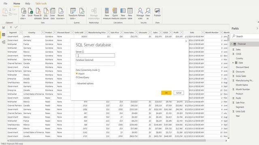The height and width of the screenshot is (145, 259).
Task: Create a New measure
Action: [107, 14]
